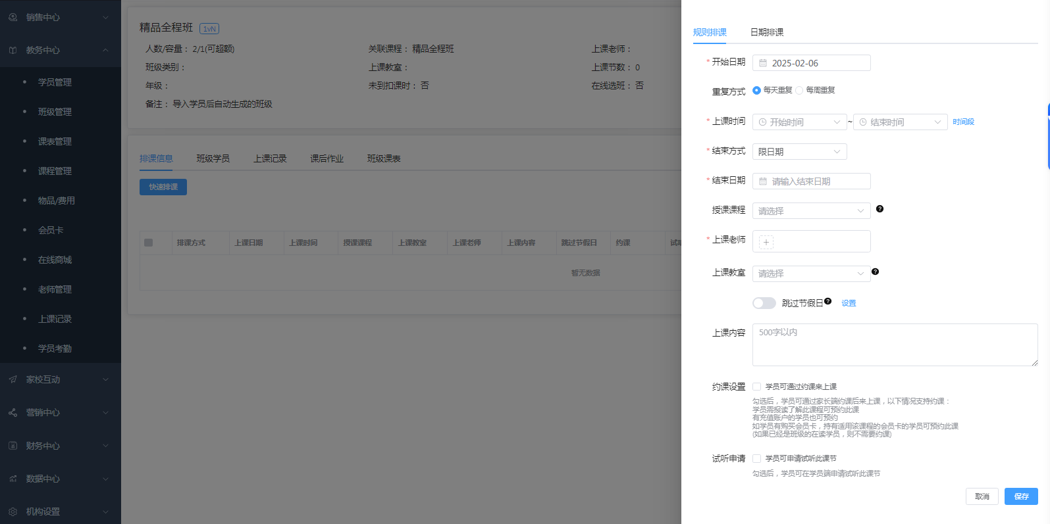The width and height of the screenshot is (1050, 524).
Task: Click the calendar icon in 开始日期 field
Action: 763,63
